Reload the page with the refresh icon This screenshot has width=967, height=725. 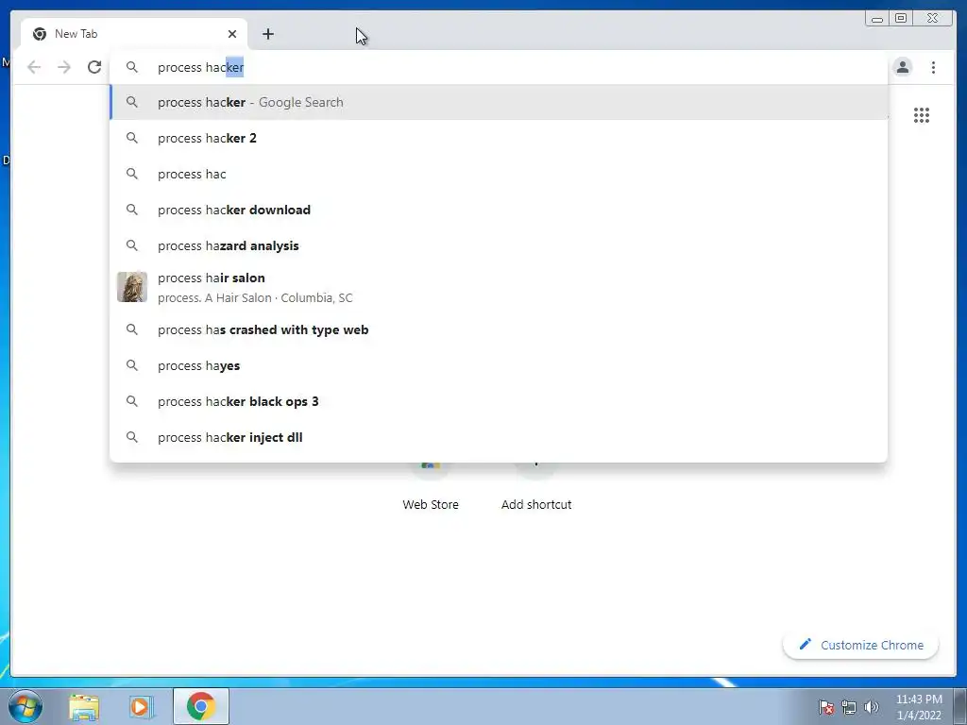(94, 67)
